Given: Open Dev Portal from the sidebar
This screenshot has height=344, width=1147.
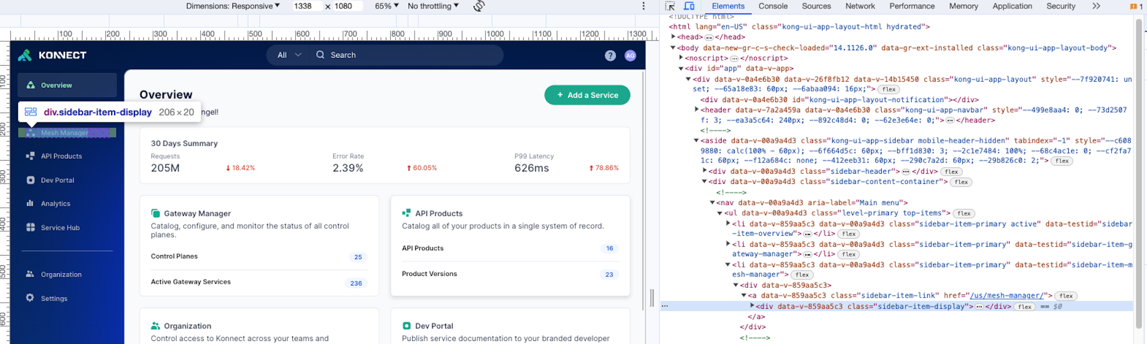Looking at the screenshot, I should pos(57,180).
